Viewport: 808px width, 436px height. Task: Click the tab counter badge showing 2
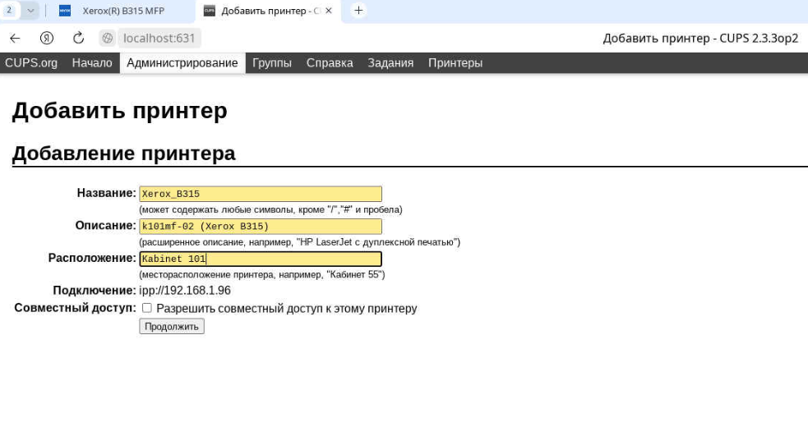point(9,11)
